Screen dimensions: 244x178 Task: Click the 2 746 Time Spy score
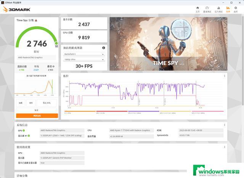coord(37,44)
